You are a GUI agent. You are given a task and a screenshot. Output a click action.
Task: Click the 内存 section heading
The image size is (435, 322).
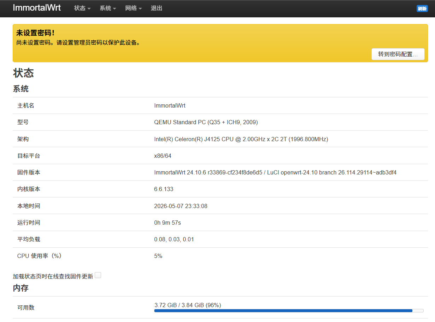(x=21, y=288)
